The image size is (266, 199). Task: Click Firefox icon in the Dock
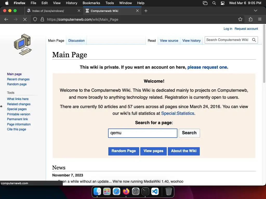coord(126,191)
